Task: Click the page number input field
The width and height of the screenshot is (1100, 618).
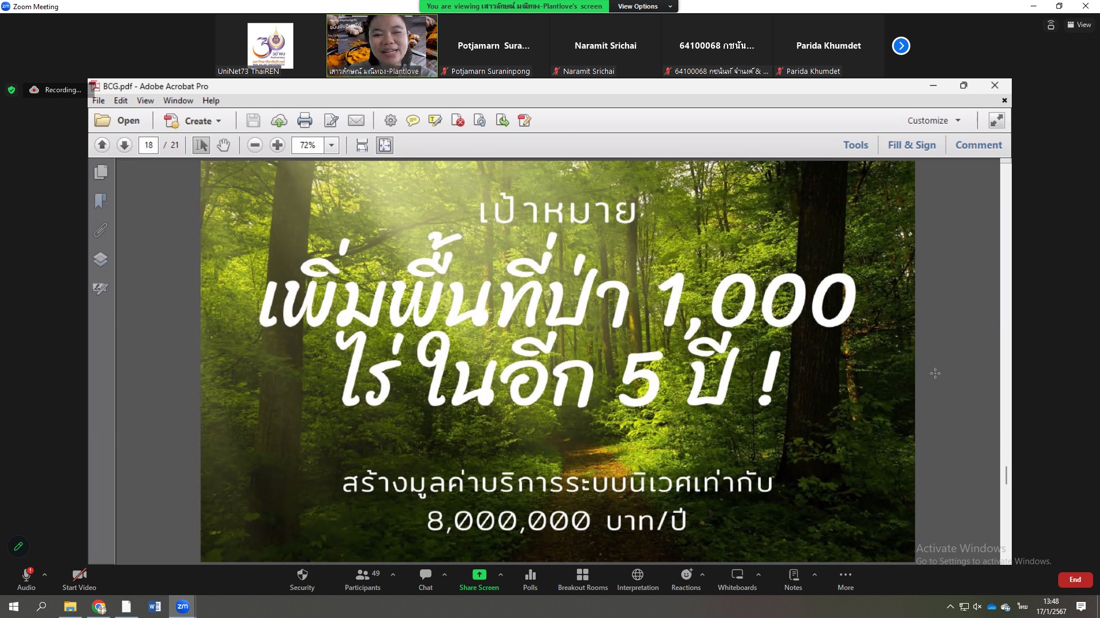Action: 148,145
